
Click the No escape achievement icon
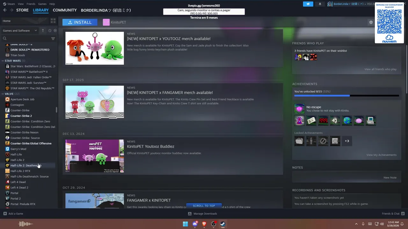tap(299, 109)
